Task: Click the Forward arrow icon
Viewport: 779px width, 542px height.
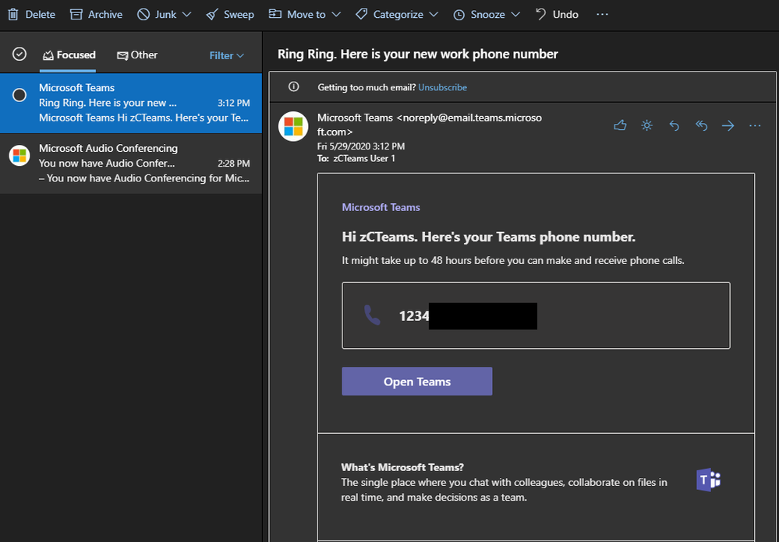Action: pyautogui.click(x=728, y=125)
